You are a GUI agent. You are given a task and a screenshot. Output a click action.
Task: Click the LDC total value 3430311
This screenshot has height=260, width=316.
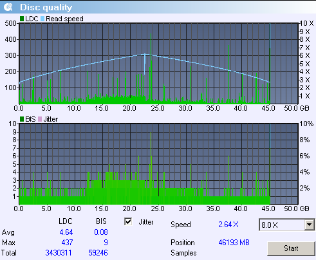tap(59, 253)
